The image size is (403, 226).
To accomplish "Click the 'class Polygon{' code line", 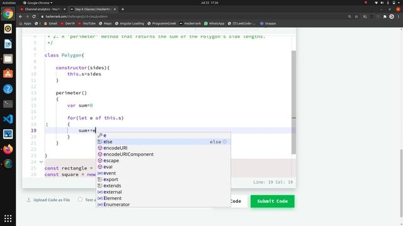I will [64, 55].
